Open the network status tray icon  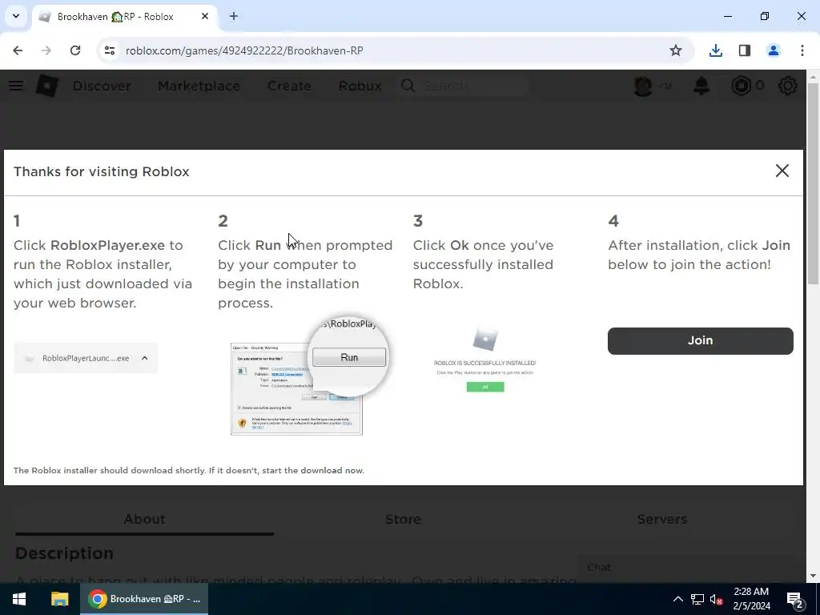[x=697, y=599]
